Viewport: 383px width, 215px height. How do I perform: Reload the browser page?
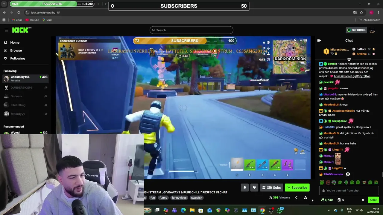tap(19, 13)
